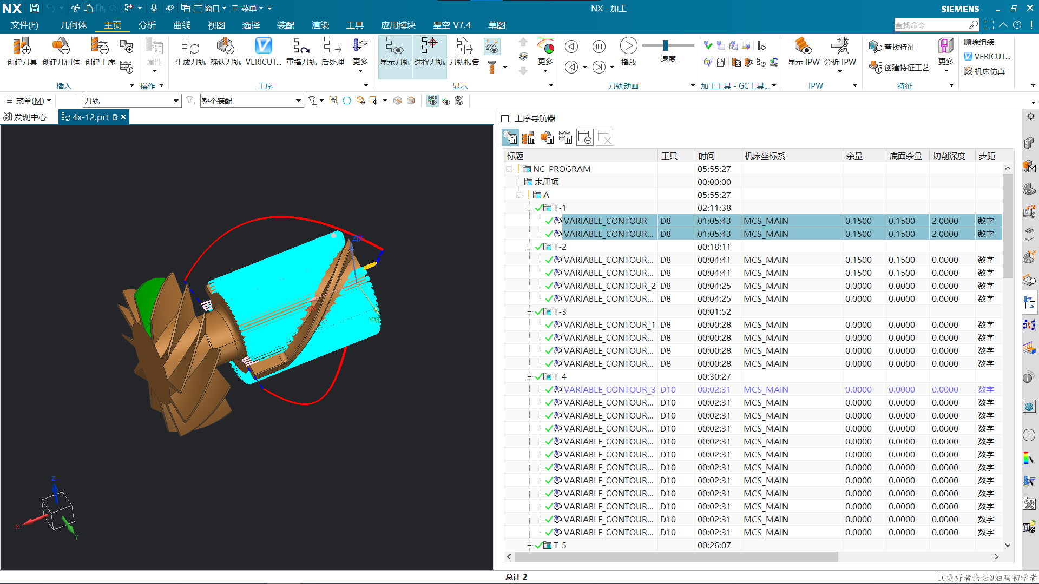Screen dimensions: 1039x584
Task: Select the 未用项 unused items node
Action: pyautogui.click(x=547, y=182)
